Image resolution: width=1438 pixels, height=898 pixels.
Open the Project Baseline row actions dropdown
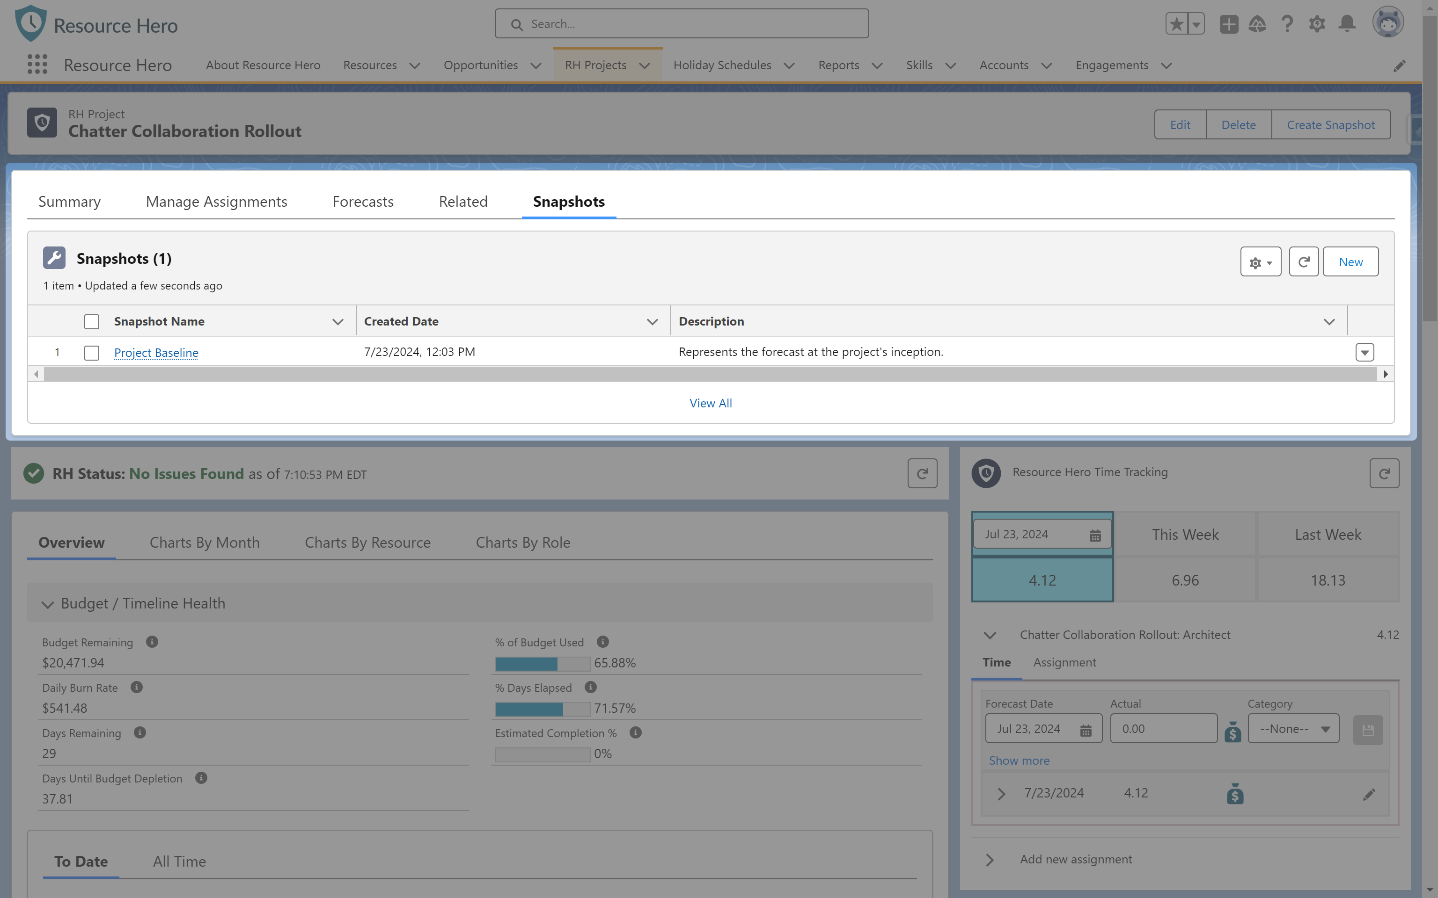pyautogui.click(x=1365, y=352)
